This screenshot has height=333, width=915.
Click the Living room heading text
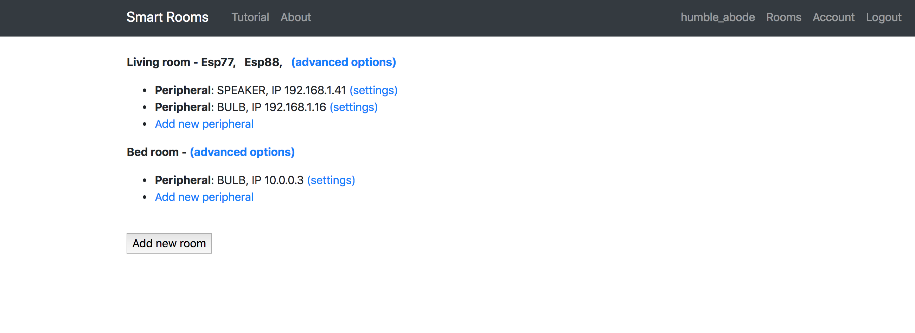[159, 62]
